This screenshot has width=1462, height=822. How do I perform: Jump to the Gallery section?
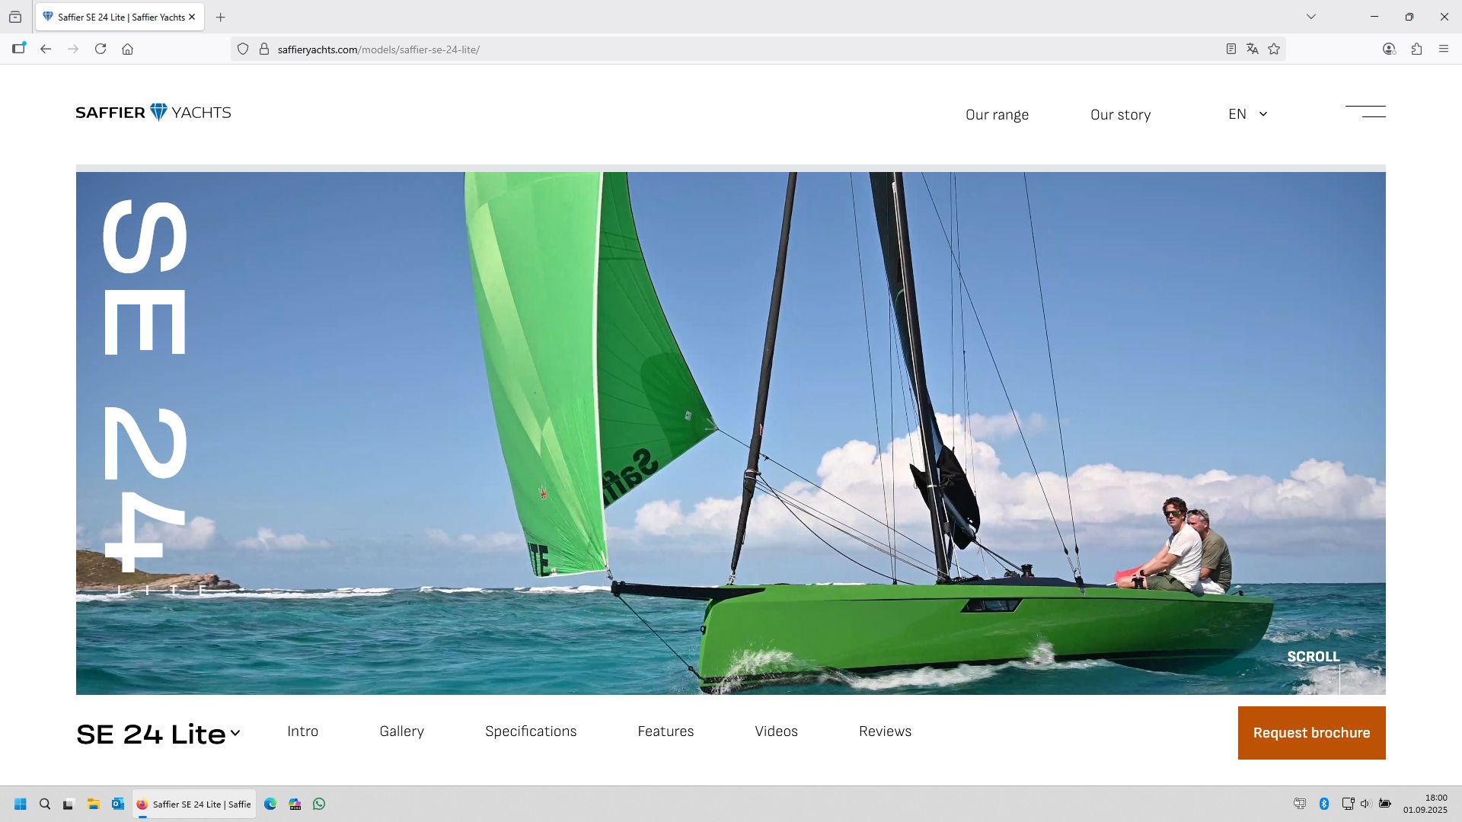(x=401, y=731)
